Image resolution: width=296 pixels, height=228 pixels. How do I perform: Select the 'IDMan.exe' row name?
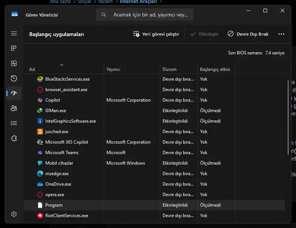tap(56, 111)
